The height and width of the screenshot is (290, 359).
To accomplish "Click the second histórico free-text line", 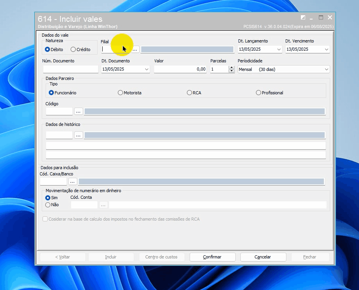I will point(186,155).
